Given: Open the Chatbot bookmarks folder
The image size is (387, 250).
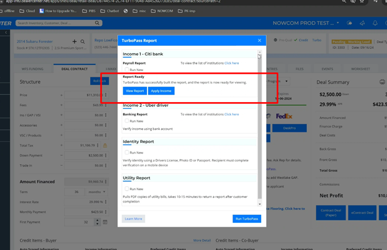Looking at the screenshot, I should [110, 11].
